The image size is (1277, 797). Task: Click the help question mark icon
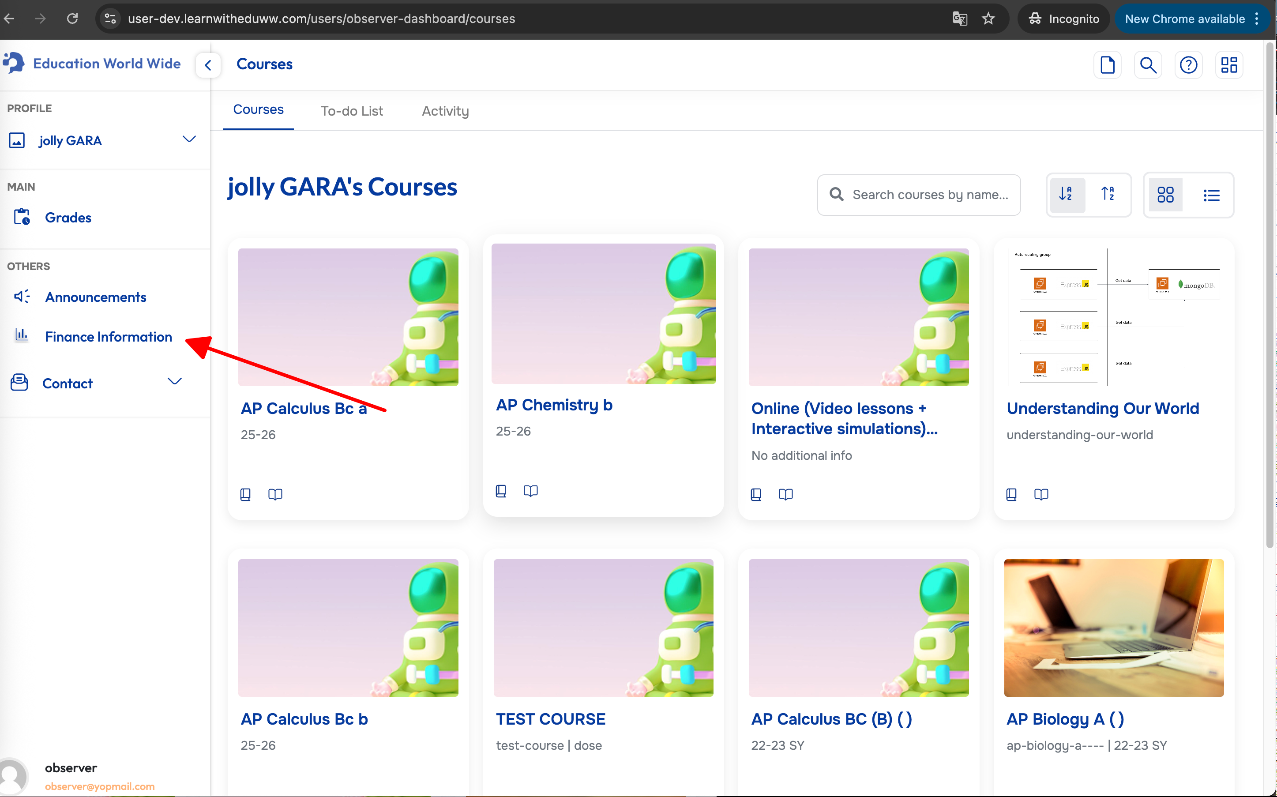tap(1188, 65)
